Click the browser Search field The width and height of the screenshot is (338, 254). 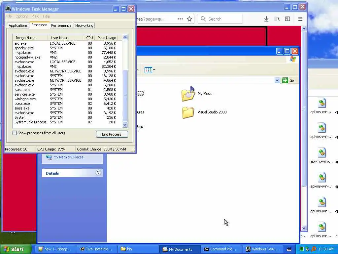pyautogui.click(x=220, y=19)
